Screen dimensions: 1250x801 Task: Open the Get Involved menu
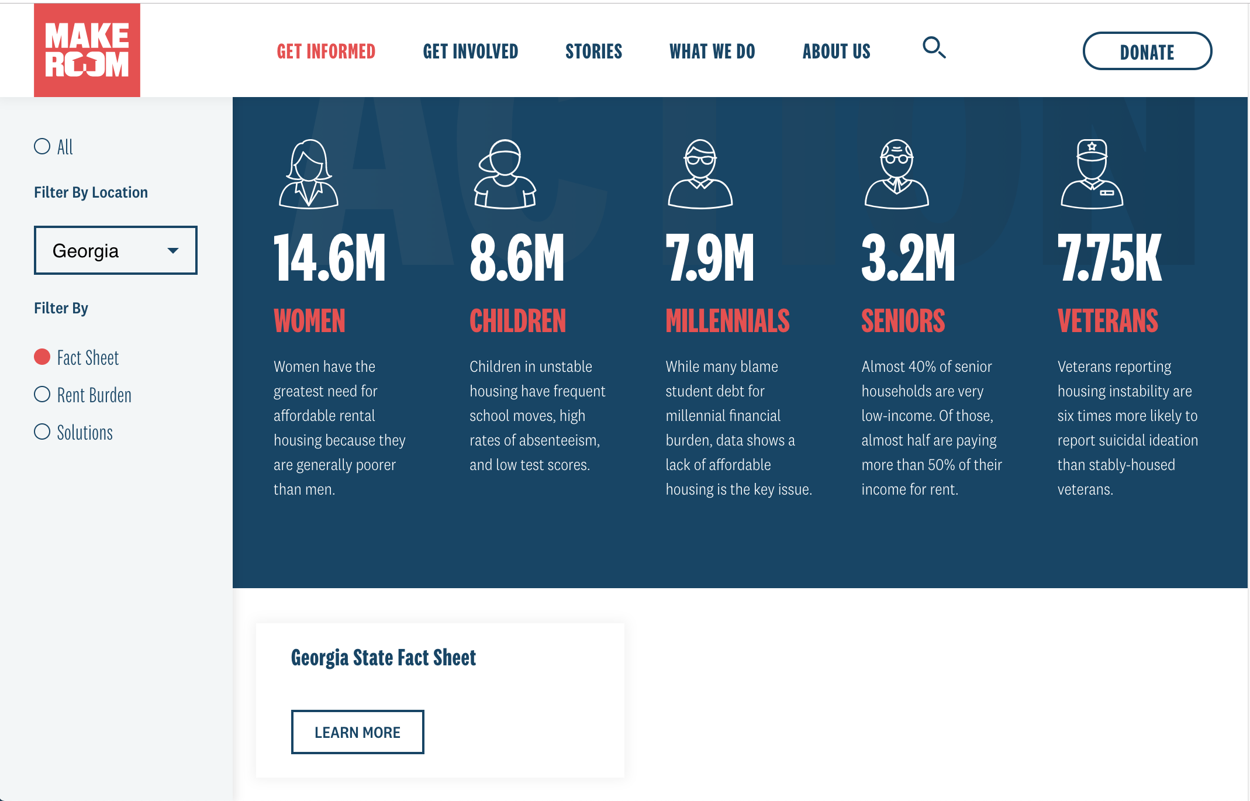(471, 51)
